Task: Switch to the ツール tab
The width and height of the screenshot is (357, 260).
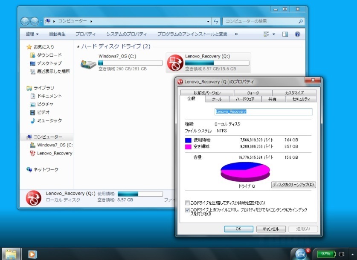Action: click(217, 99)
